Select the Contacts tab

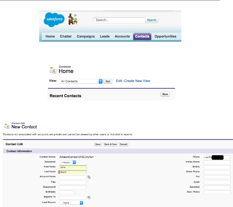(x=142, y=37)
